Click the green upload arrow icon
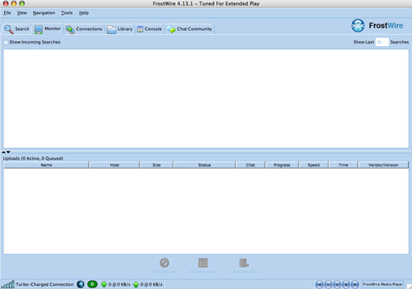412x289 pixels. [x=136, y=284]
